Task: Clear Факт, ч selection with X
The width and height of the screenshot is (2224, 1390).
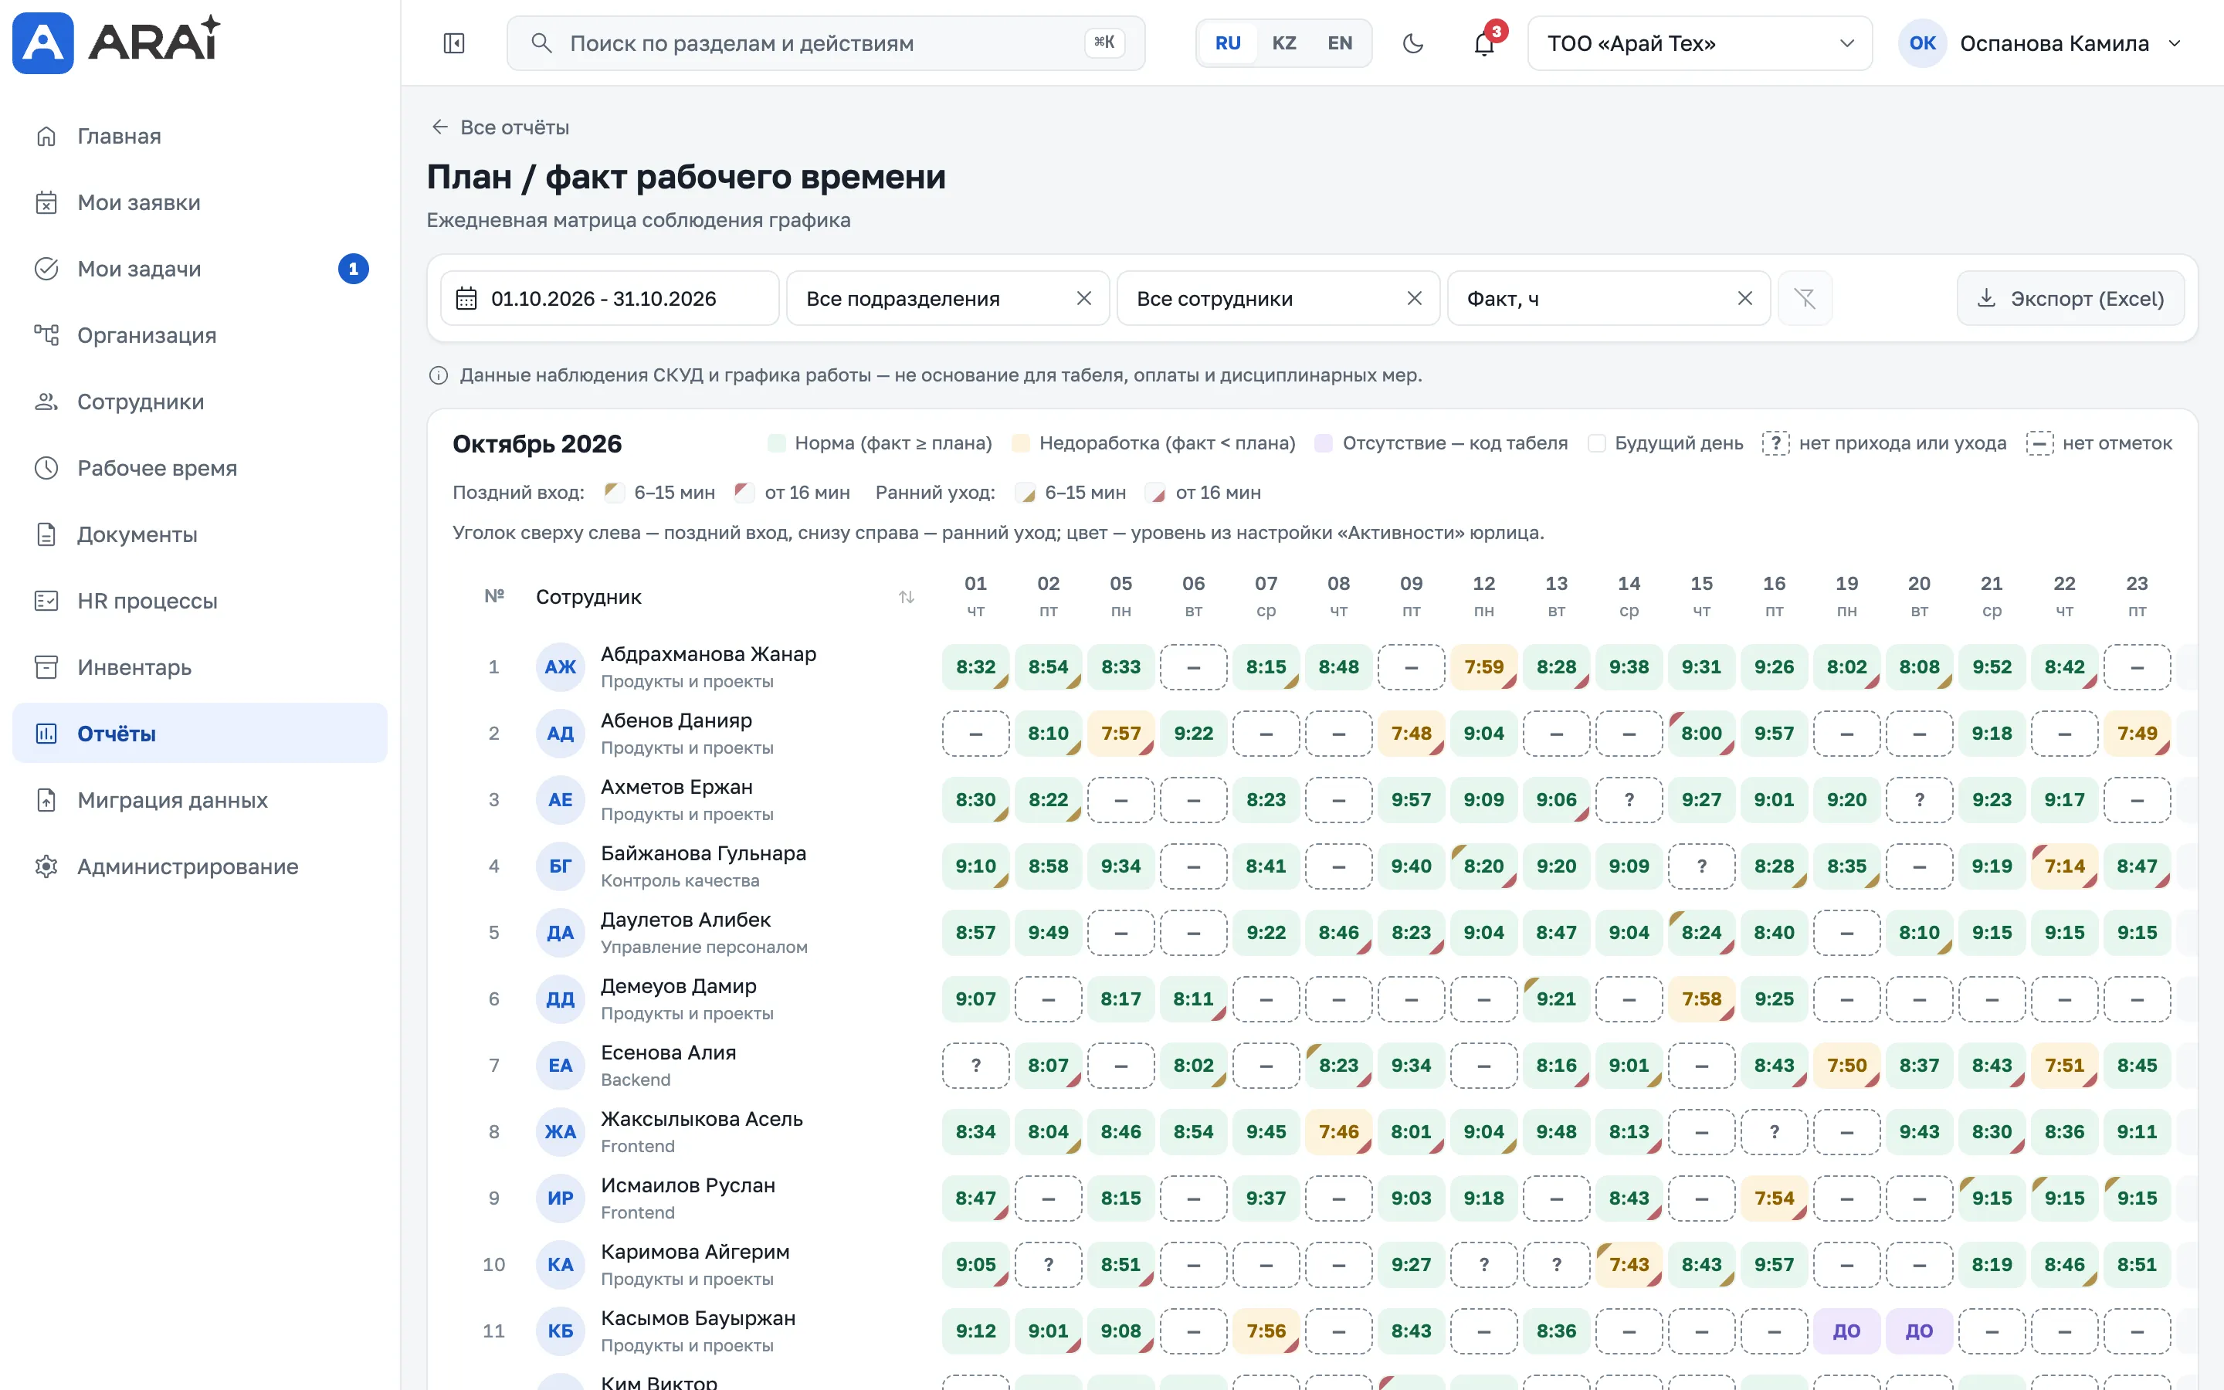Action: tap(1745, 298)
